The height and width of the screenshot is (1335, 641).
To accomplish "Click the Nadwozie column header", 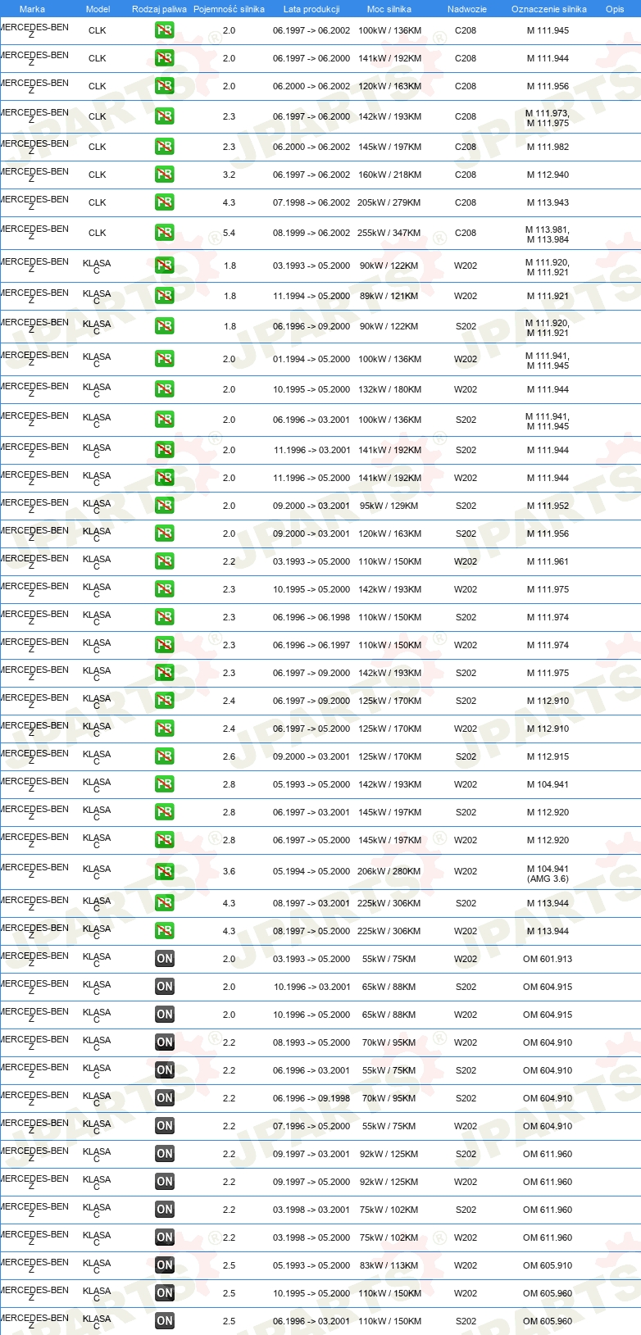I will 467,9.
